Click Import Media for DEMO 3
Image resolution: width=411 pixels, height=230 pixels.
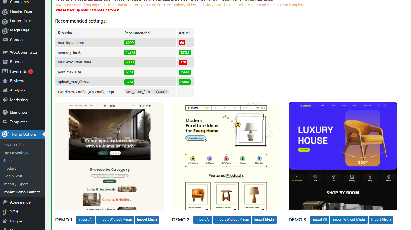click(381, 219)
